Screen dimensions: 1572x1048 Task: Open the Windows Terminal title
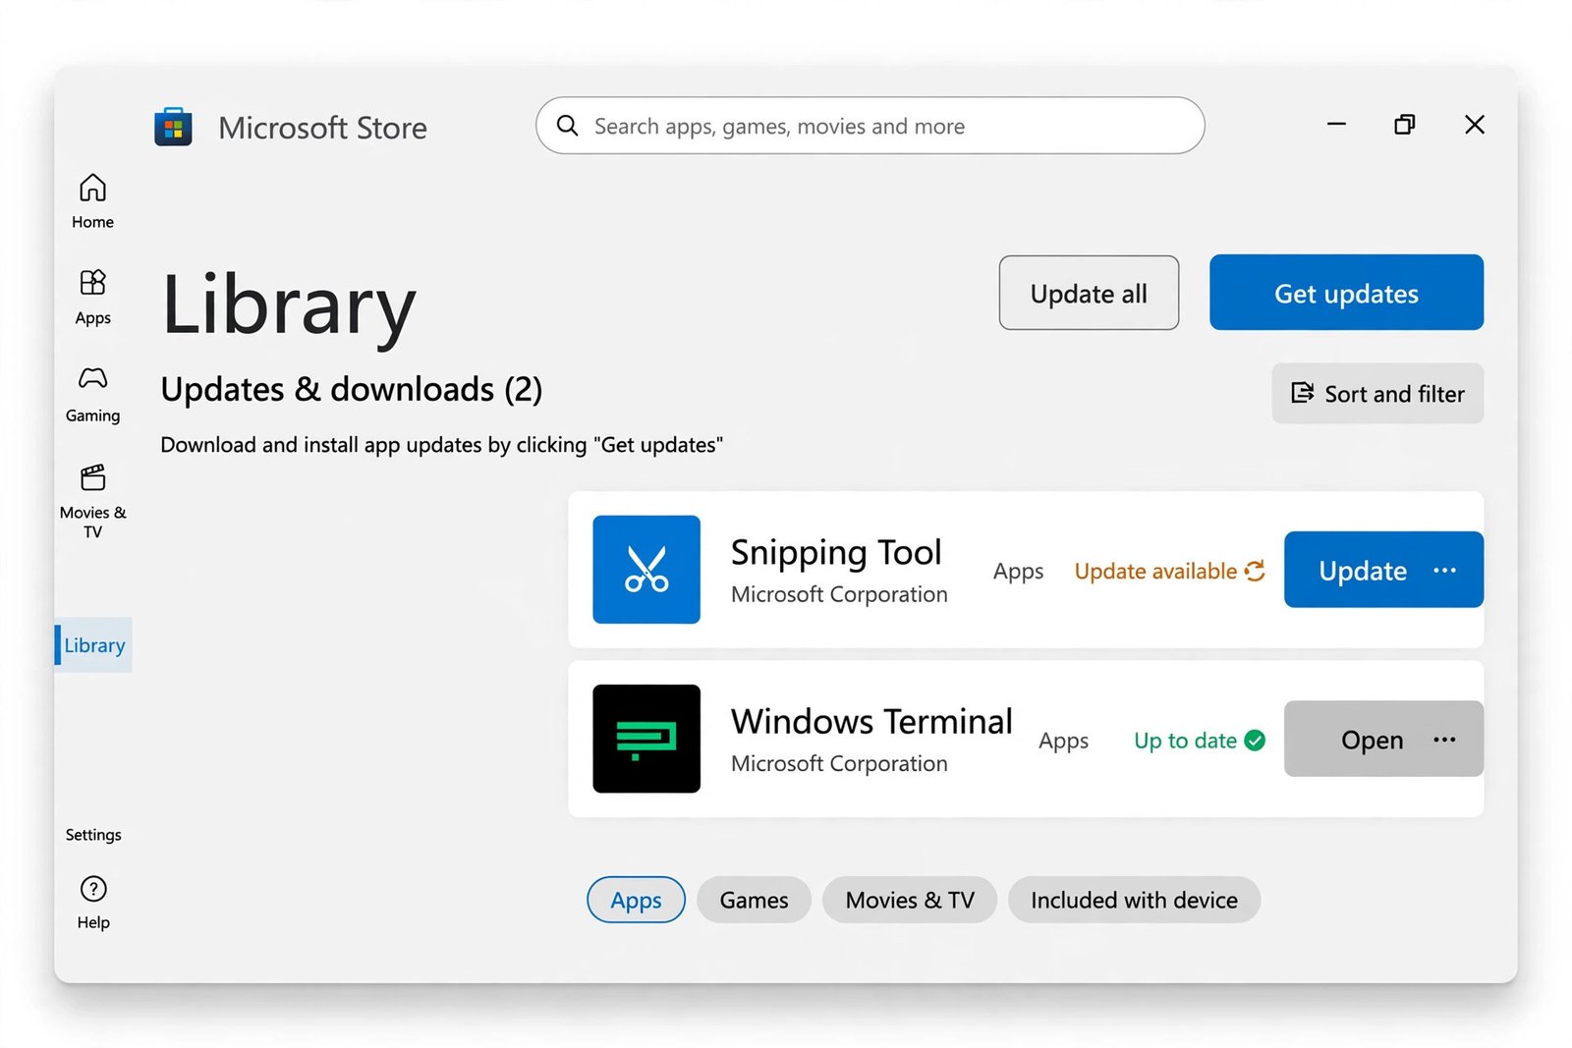pos(871,721)
